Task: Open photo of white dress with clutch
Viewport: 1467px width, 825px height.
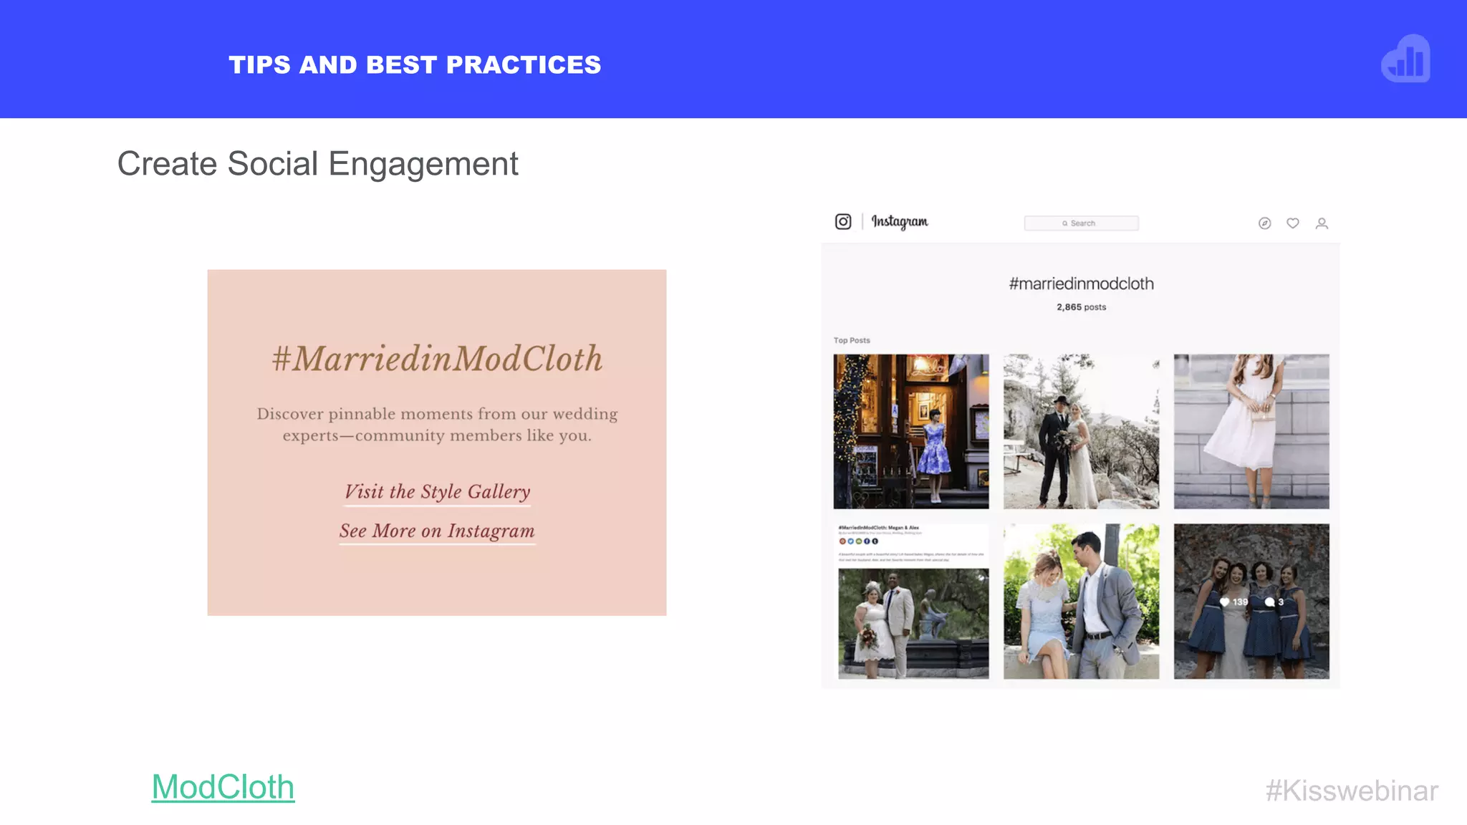Action: click(1251, 431)
